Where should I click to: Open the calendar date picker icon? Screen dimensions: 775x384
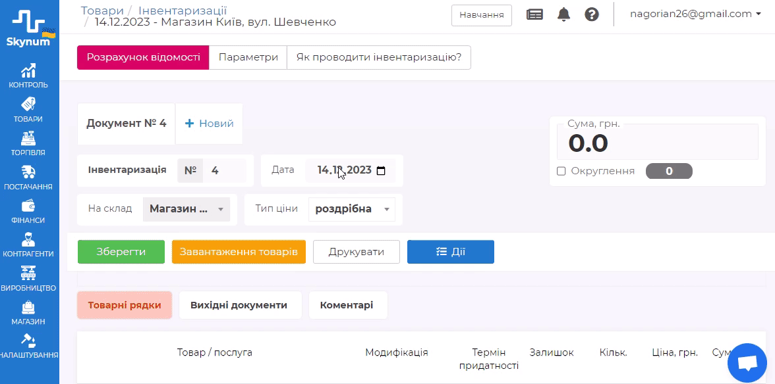(381, 170)
